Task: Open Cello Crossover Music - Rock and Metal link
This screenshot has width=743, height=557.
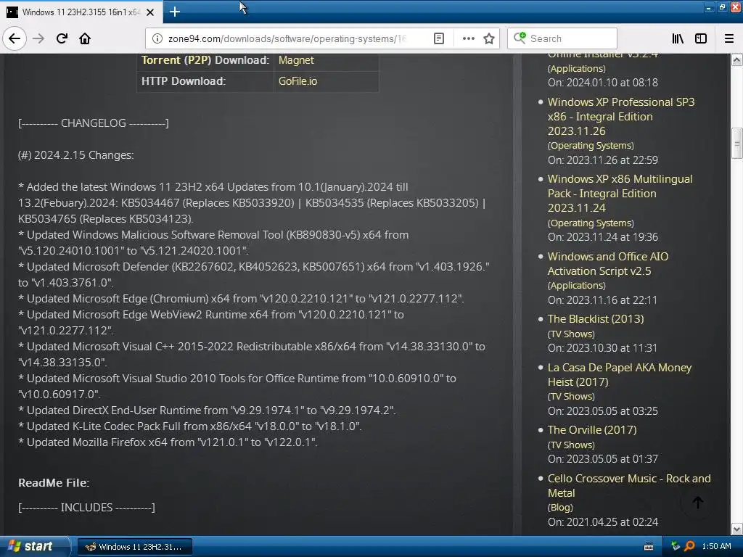Action: (629, 485)
